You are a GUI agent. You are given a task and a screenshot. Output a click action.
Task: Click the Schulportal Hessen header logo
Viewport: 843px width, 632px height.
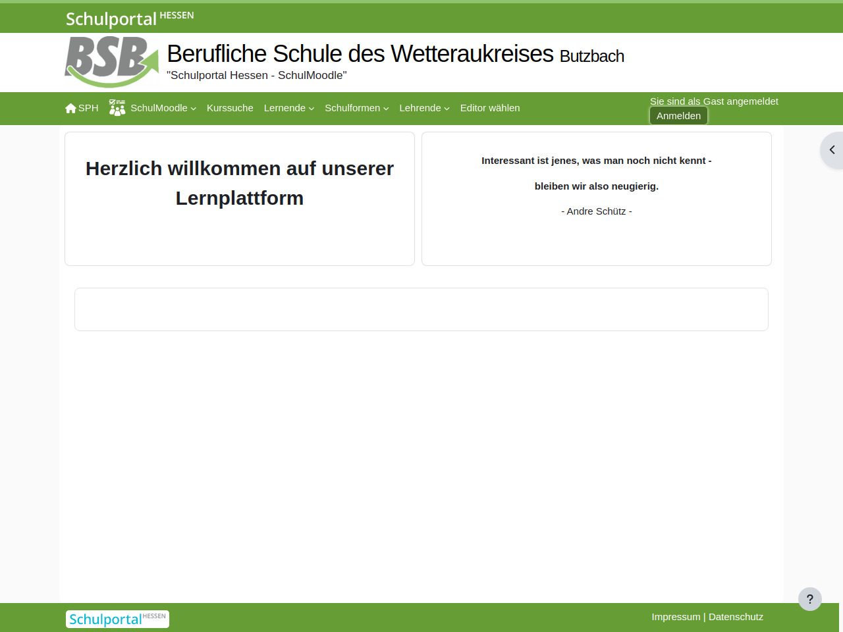pyautogui.click(x=130, y=18)
